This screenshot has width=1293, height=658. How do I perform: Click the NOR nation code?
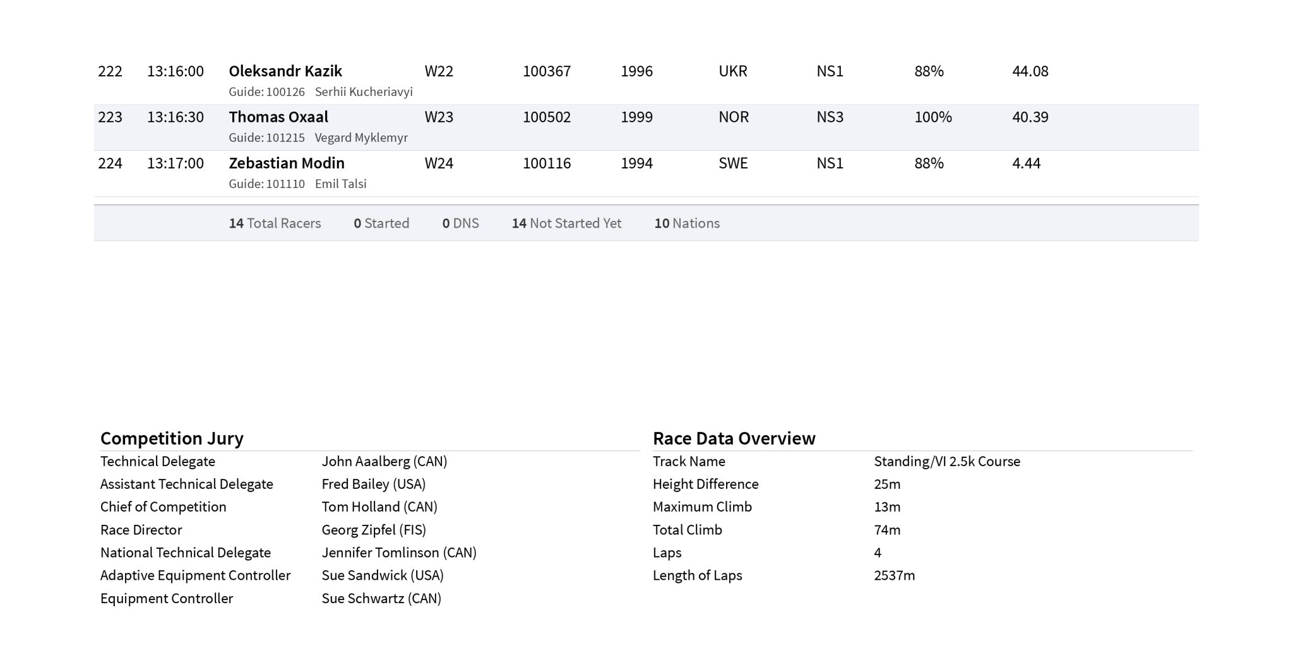[x=733, y=117]
